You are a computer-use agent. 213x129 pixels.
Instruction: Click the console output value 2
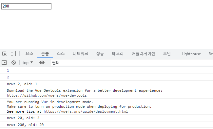pos(8,77)
